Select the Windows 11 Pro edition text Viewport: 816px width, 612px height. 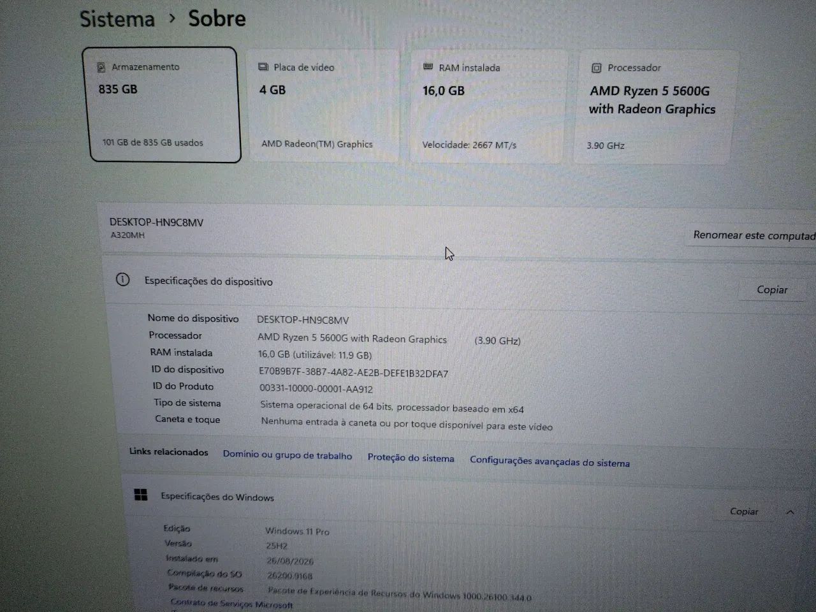tap(297, 531)
